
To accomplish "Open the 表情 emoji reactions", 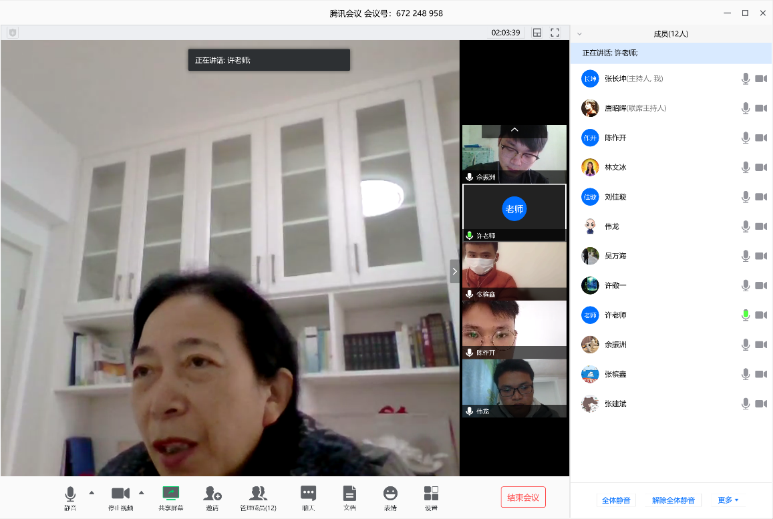I will coord(390,498).
